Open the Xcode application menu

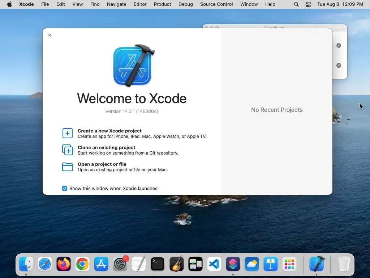(26, 4)
